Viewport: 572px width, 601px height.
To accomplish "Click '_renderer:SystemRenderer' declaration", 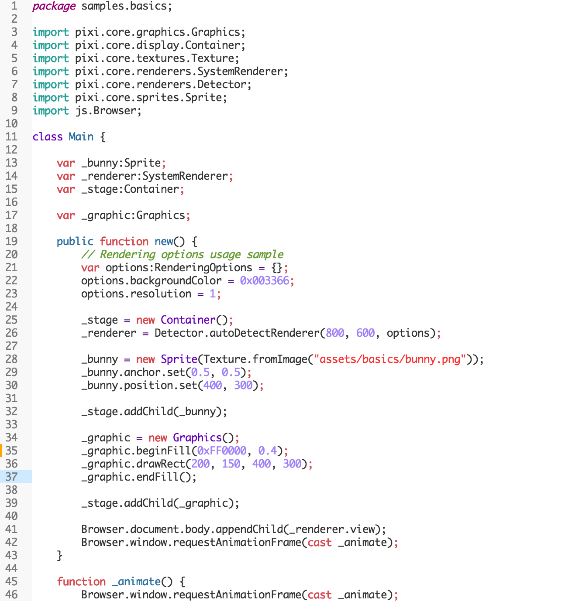I will [155, 176].
